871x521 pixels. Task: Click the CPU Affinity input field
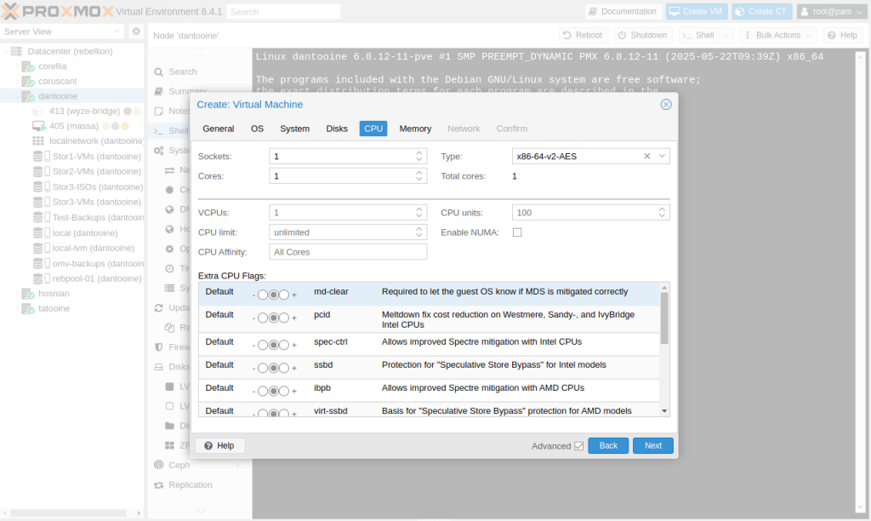(x=348, y=252)
